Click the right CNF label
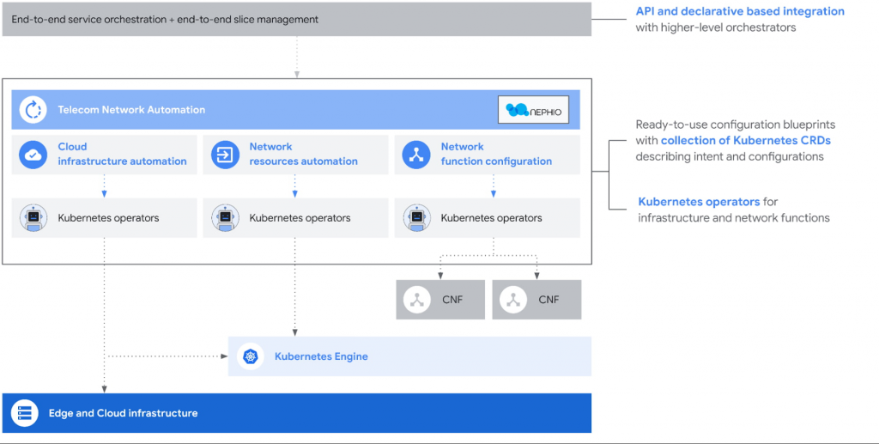Screen dimensions: 879x444 pos(549,300)
